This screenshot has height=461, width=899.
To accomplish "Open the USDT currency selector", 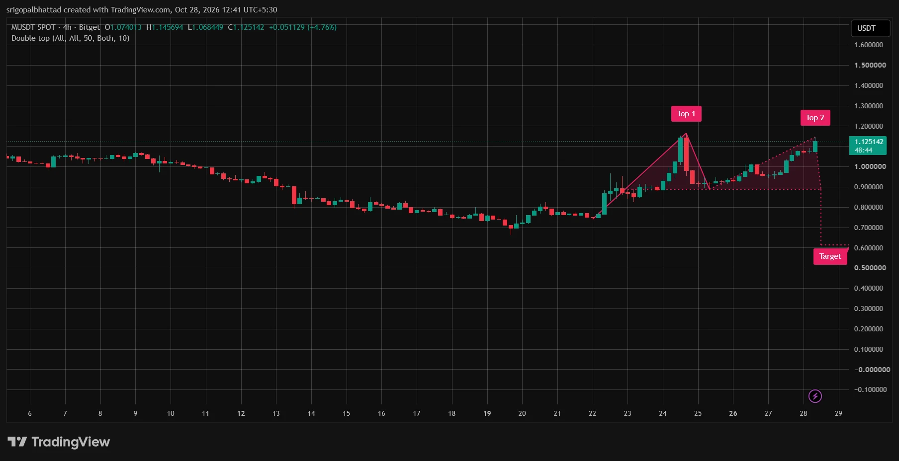I will [x=870, y=28].
